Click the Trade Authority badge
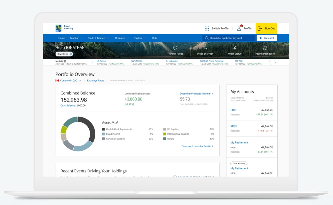 (239, 163)
